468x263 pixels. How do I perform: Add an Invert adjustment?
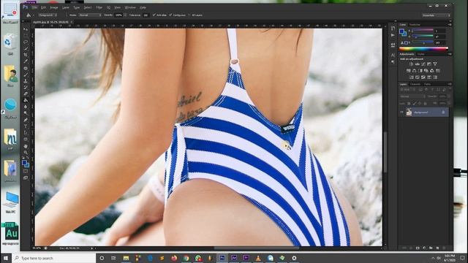pos(411,77)
